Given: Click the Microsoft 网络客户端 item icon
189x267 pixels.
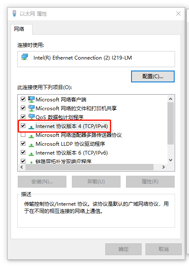Looking at the screenshot, I should coord(31,99).
